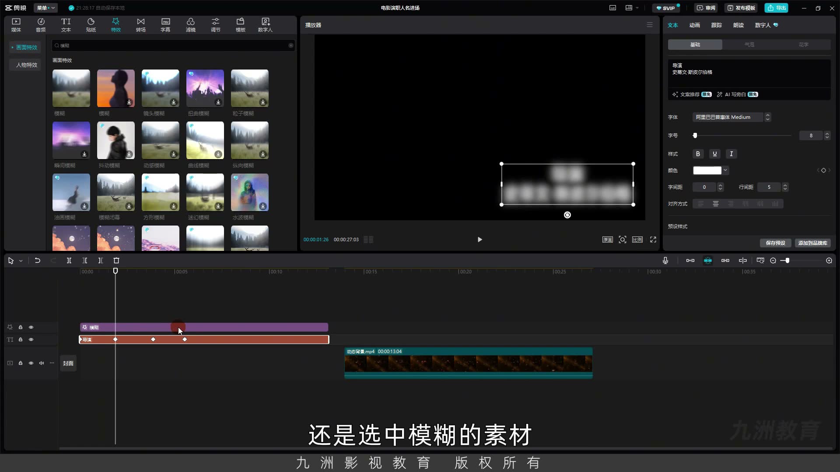Click the microphone record icon
840x472 pixels.
pos(665,260)
